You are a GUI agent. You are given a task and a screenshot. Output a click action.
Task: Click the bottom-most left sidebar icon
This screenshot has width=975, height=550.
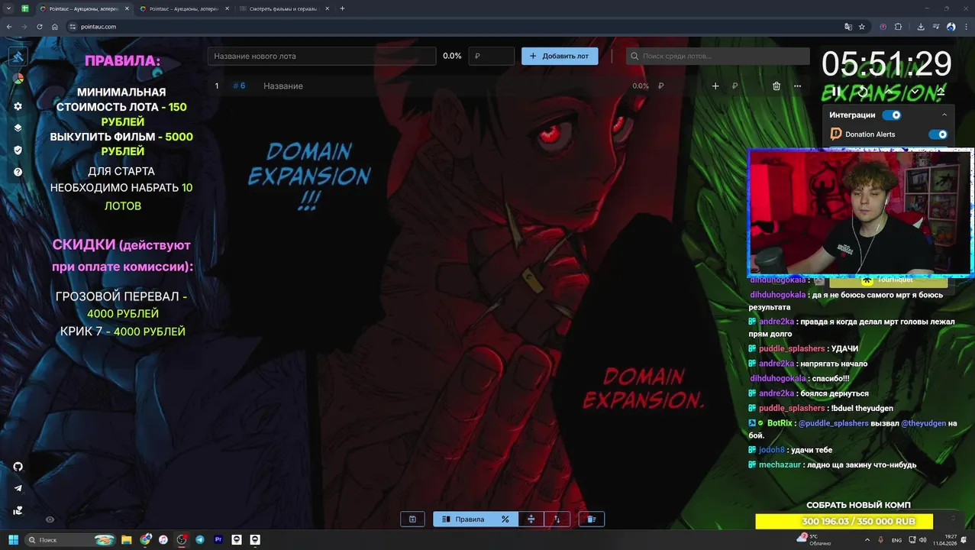click(18, 510)
